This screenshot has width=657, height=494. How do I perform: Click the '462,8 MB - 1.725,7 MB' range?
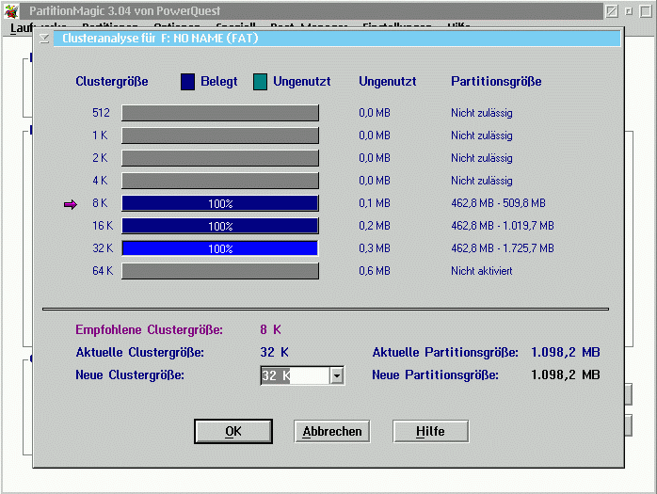[x=503, y=248]
